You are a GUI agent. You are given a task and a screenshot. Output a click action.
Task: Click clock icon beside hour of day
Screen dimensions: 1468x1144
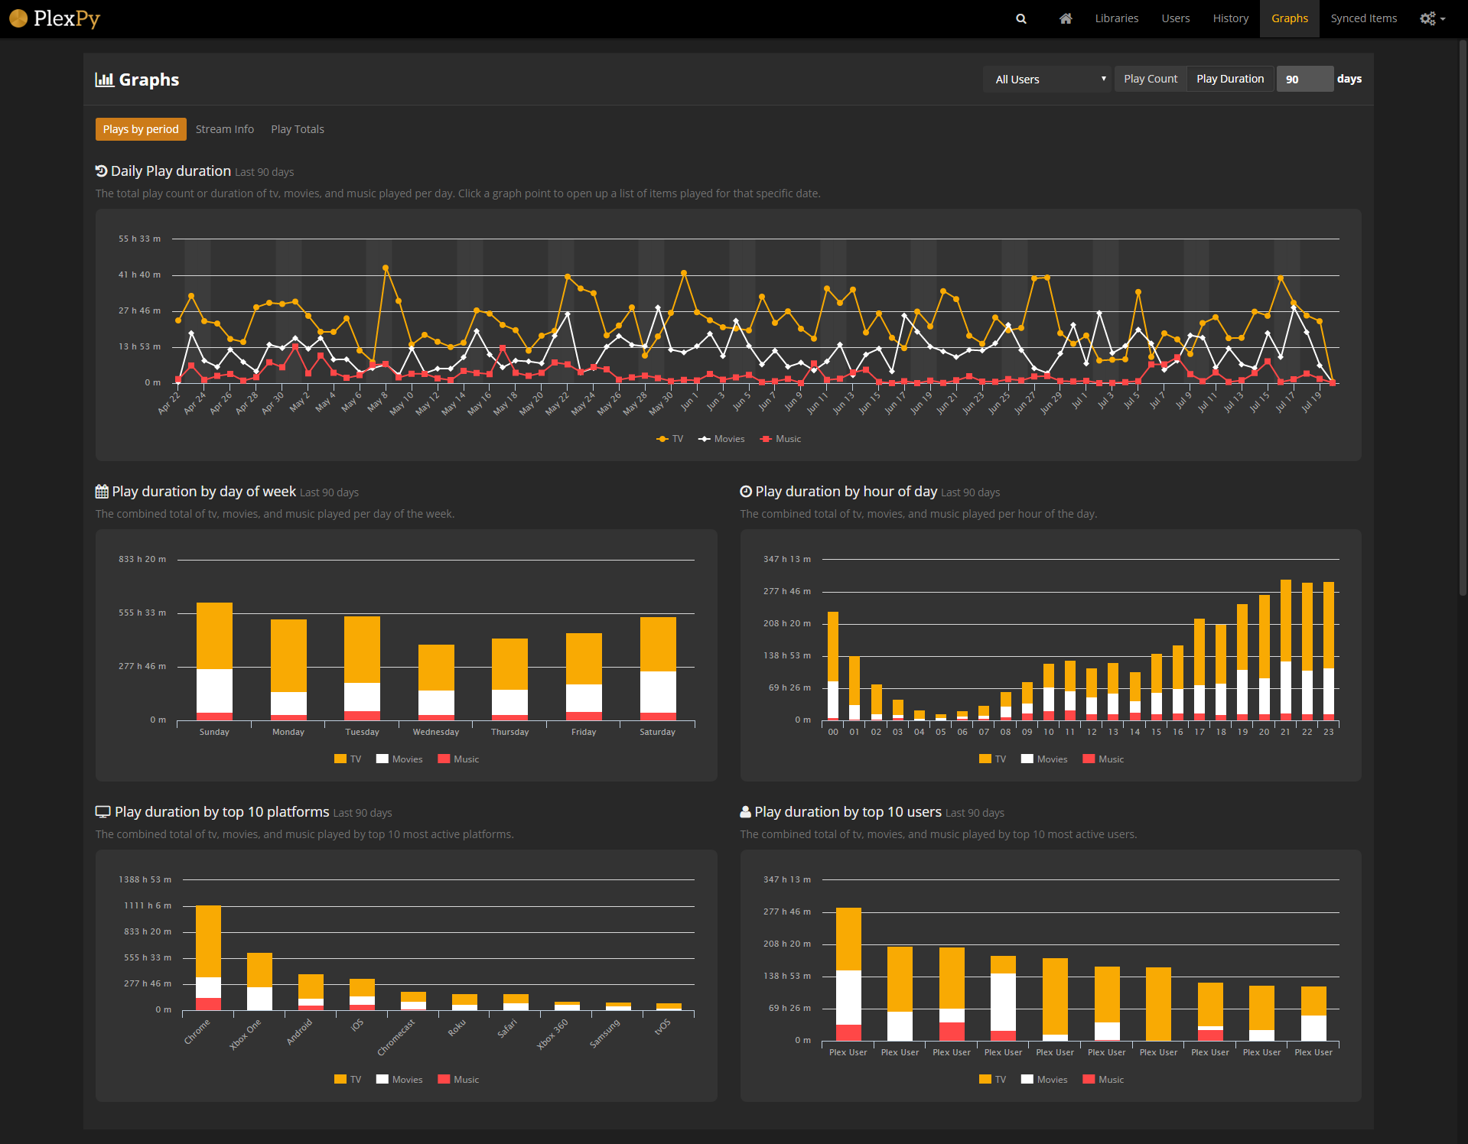point(746,492)
